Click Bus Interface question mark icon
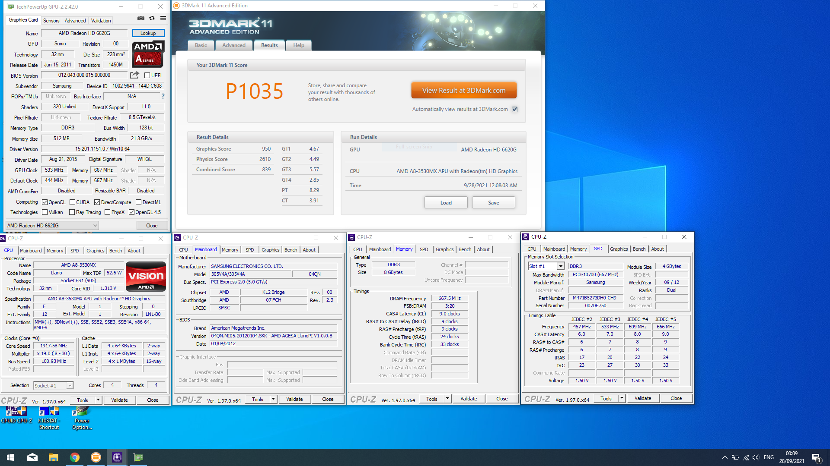Viewport: 830px width, 466px height. (x=163, y=96)
